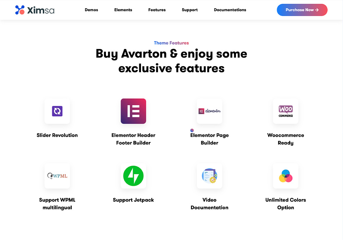
Task: Click the WPML logo icon
Action: point(57,176)
